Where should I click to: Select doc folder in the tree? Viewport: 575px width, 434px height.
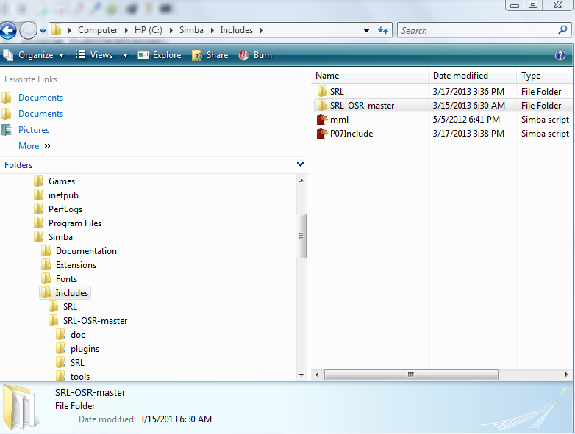tap(78, 335)
